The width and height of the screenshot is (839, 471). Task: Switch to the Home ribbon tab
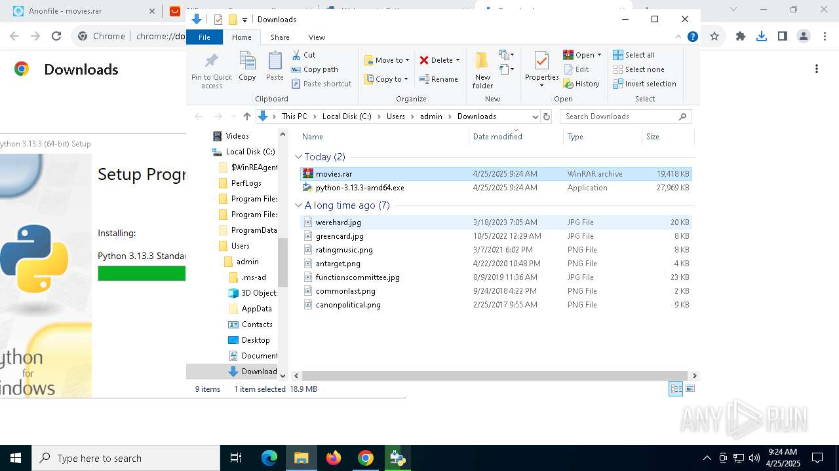click(x=241, y=37)
